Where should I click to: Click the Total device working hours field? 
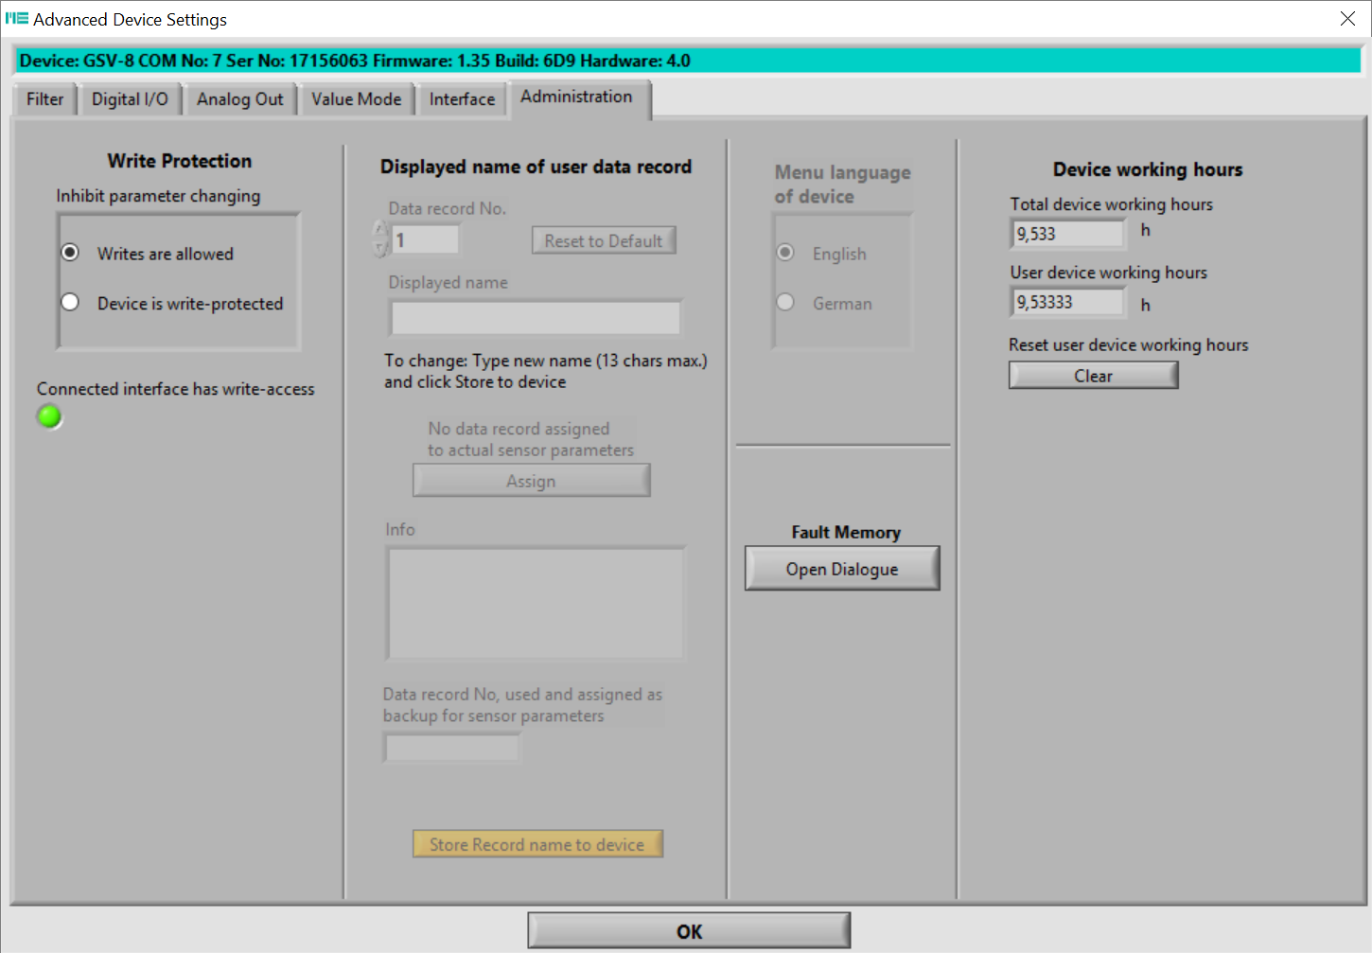(1067, 234)
